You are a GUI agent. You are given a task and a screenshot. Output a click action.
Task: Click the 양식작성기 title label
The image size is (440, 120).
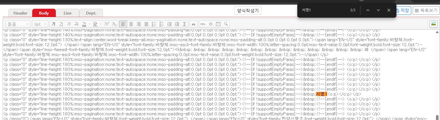tap(248, 11)
